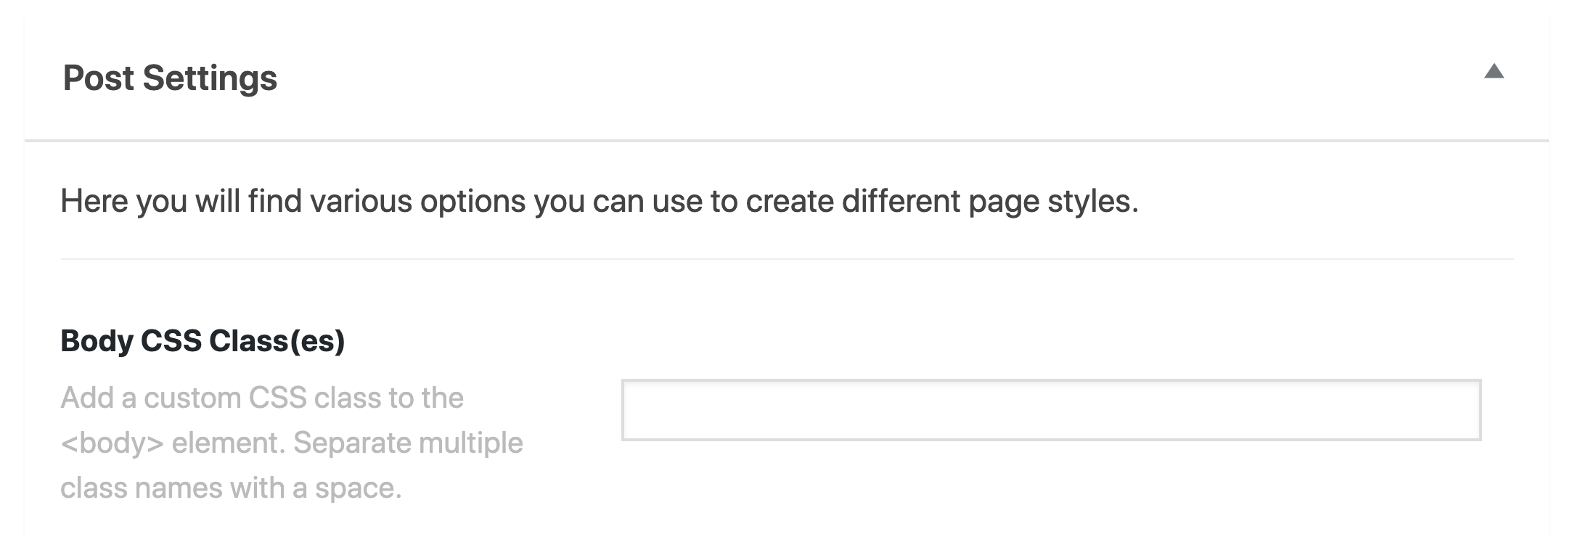This screenshot has width=1575, height=537.
Task: Click the 'Here you will find various options' description
Action: pos(600,201)
